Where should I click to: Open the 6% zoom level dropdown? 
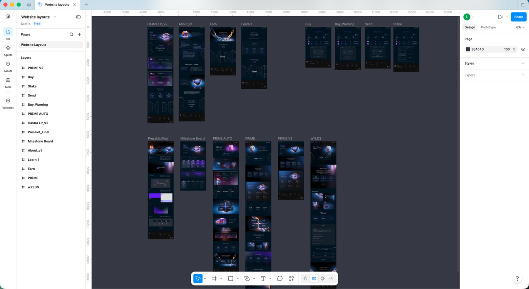coord(520,27)
